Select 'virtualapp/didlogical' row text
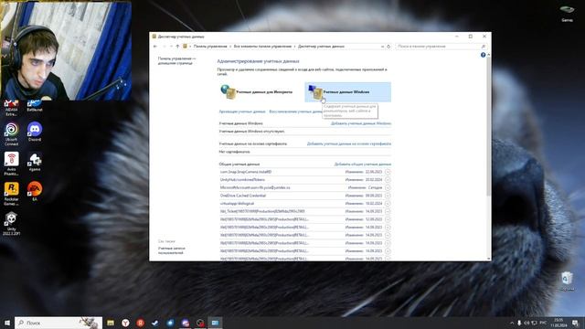The height and width of the screenshot is (329, 585). tap(237, 204)
